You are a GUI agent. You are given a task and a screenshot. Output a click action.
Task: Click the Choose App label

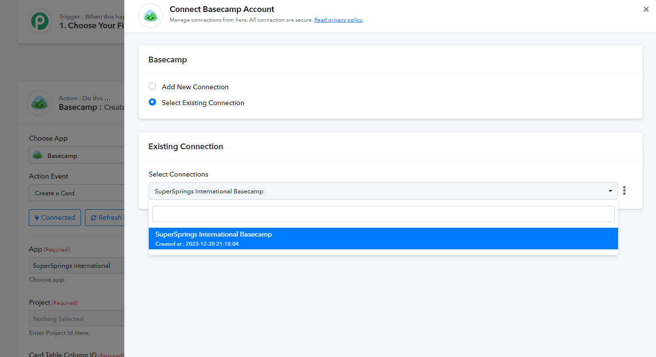coord(48,138)
